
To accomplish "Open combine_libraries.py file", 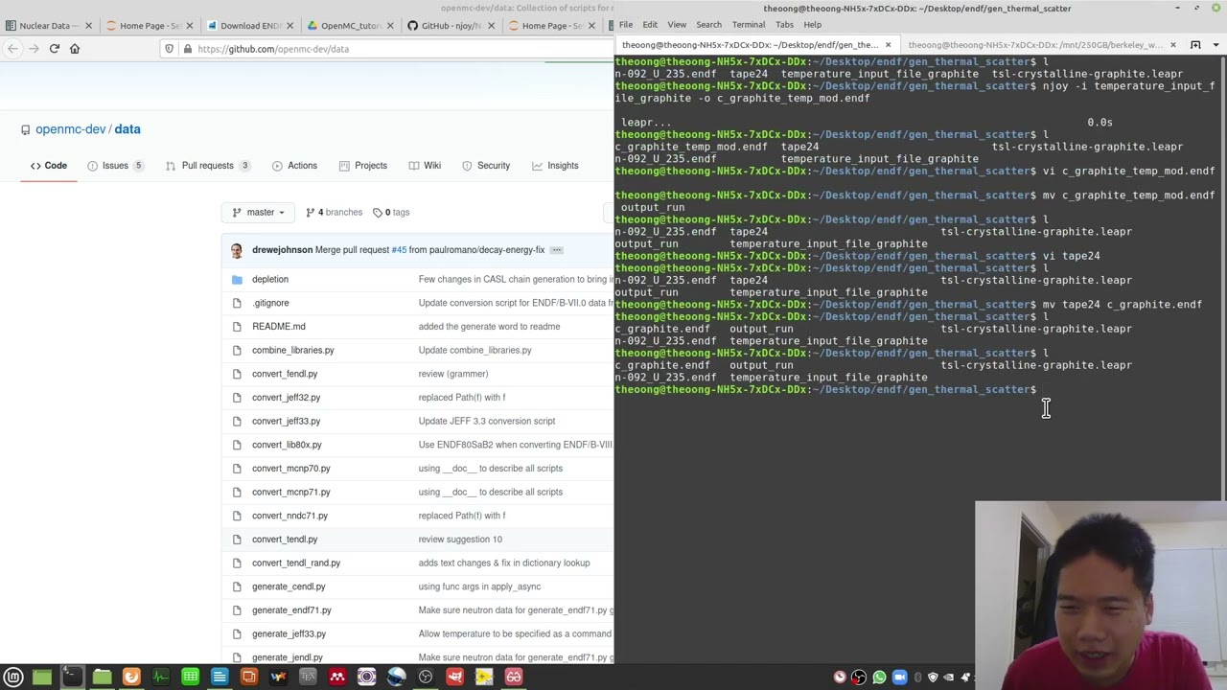I will (x=293, y=350).
